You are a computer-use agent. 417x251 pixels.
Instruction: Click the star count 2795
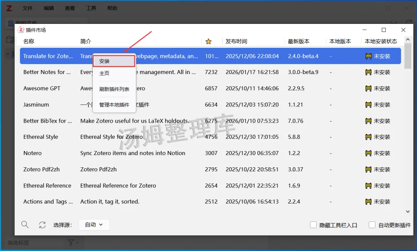click(x=211, y=169)
